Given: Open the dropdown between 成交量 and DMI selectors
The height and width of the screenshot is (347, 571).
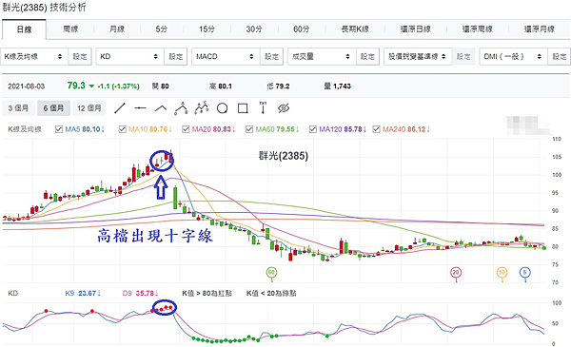Looking at the screenshot, I should [x=418, y=56].
